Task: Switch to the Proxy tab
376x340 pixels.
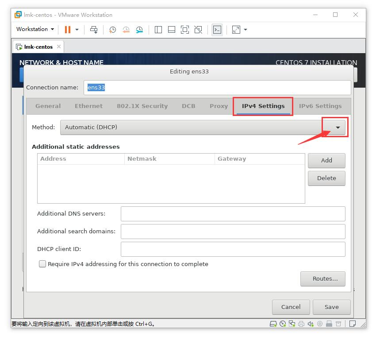Action: pos(219,106)
